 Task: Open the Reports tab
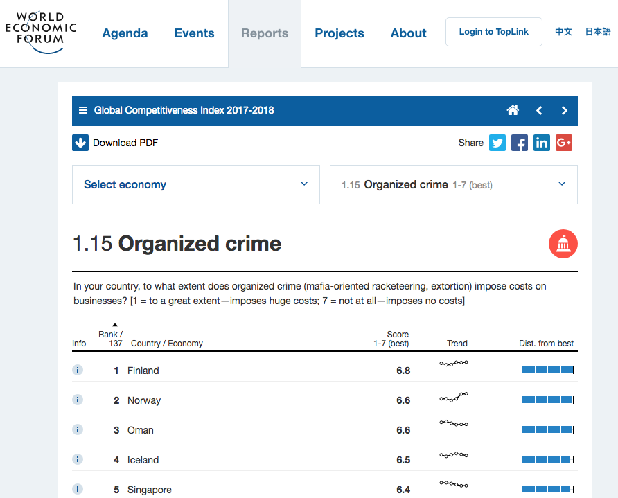265,33
